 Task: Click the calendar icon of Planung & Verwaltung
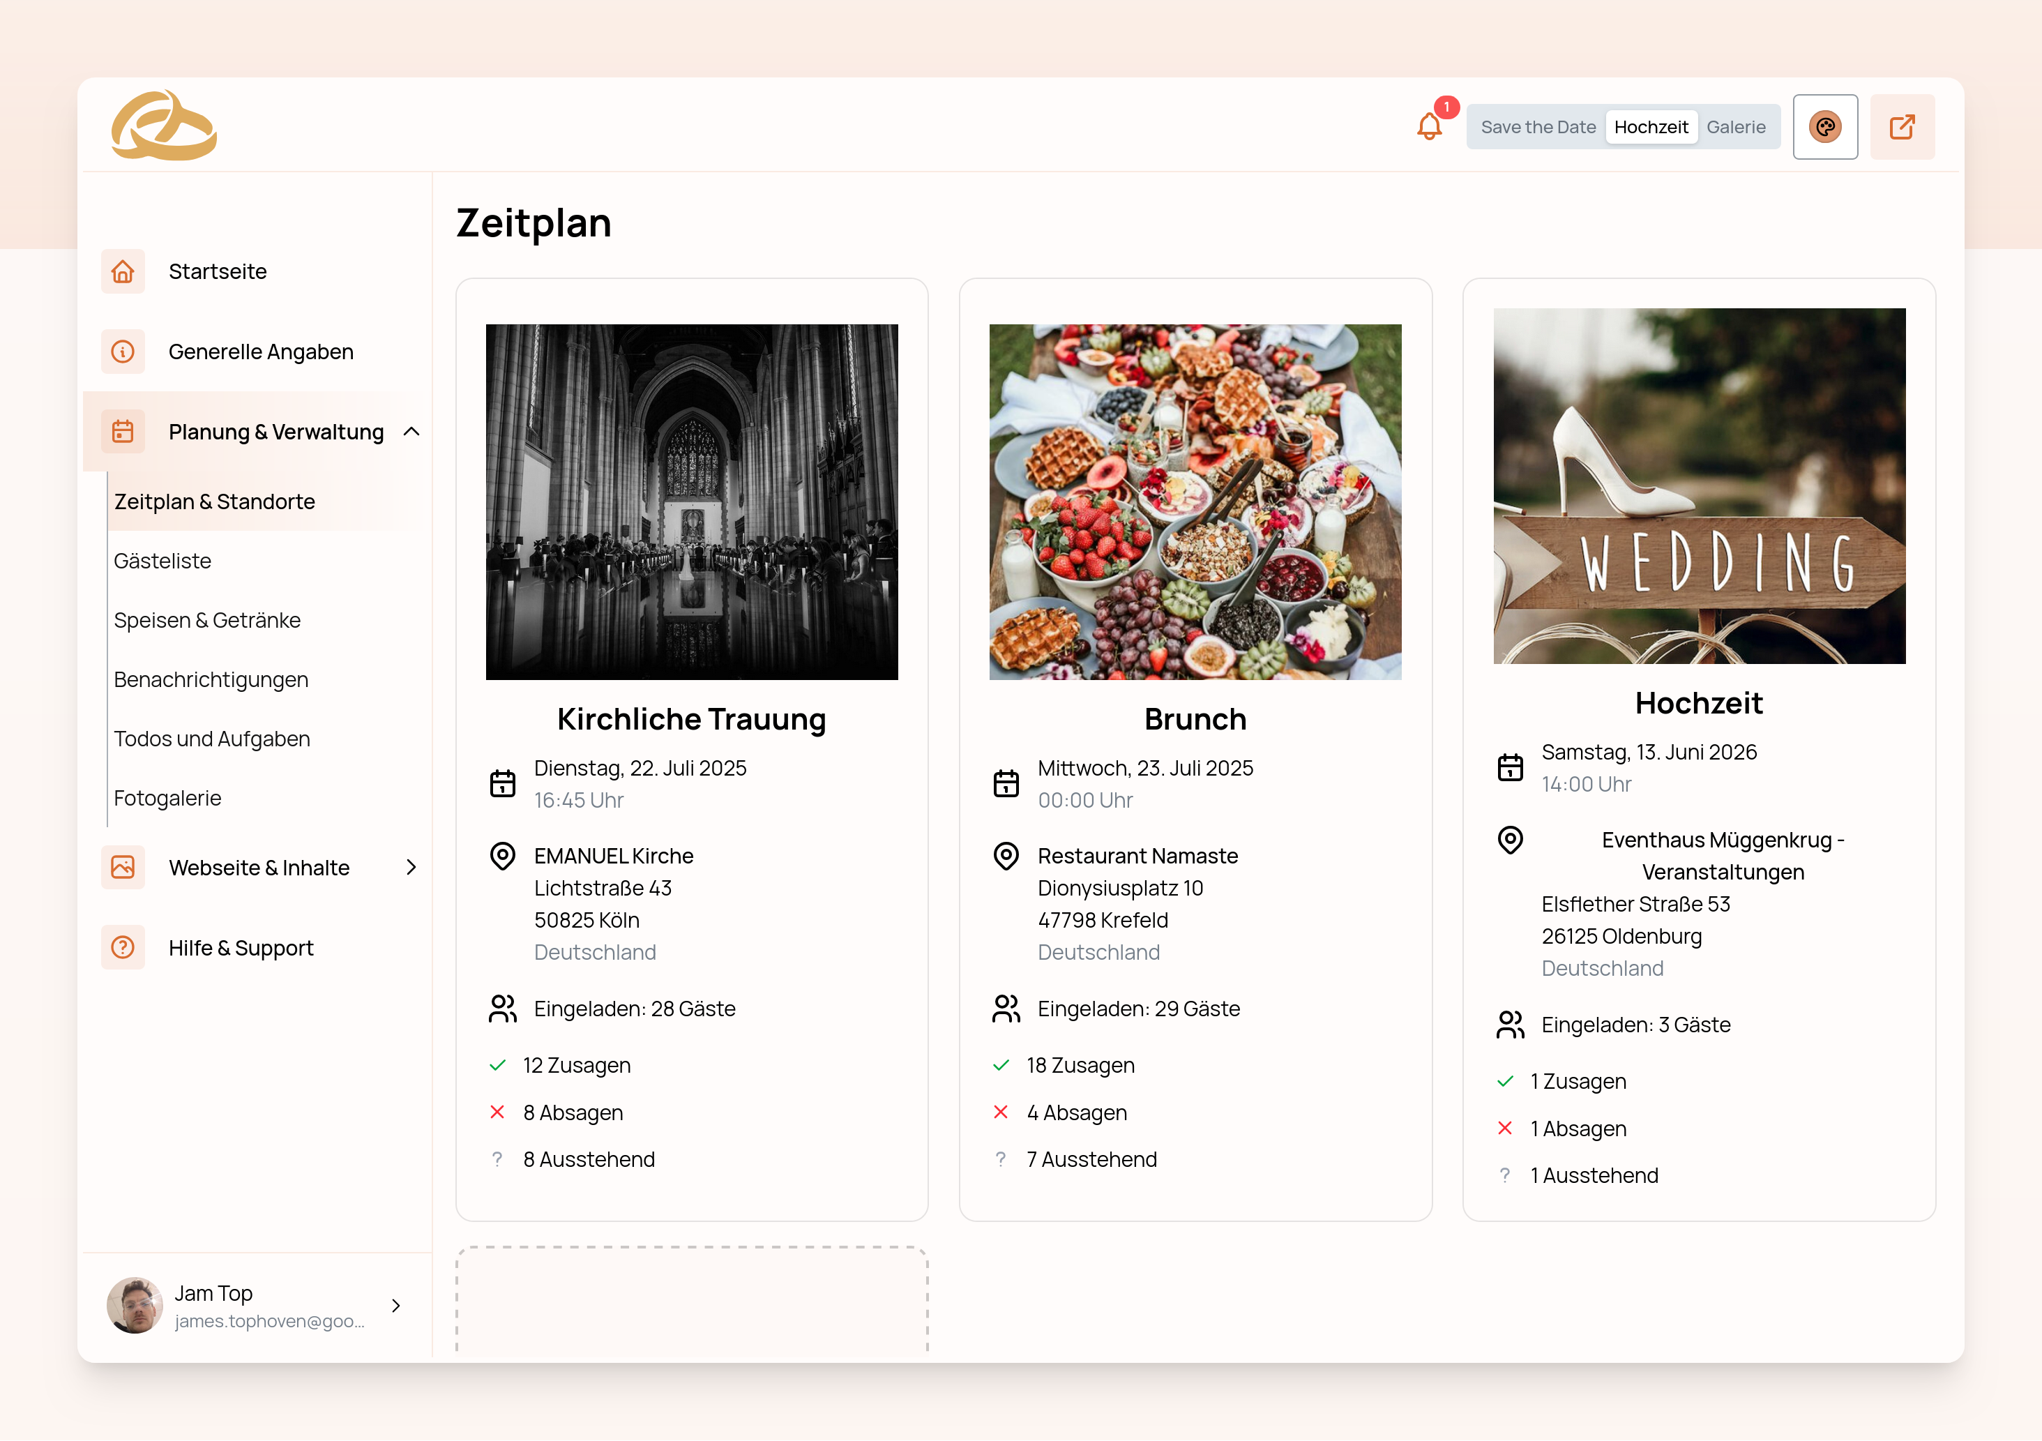tap(123, 432)
